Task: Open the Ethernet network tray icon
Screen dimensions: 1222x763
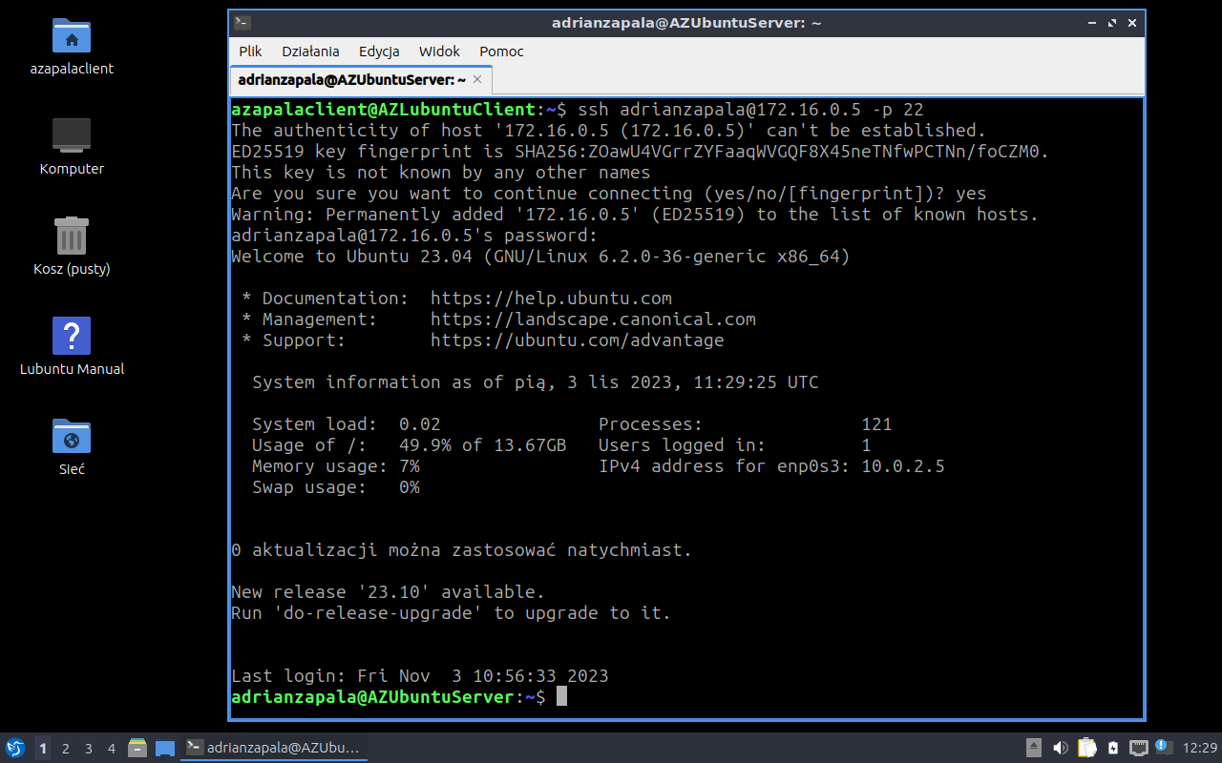Action: point(1138,748)
